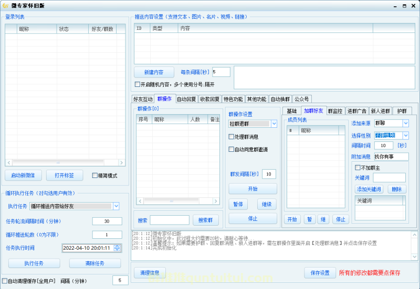Open the 添加来源 dropdown

pos(405,123)
